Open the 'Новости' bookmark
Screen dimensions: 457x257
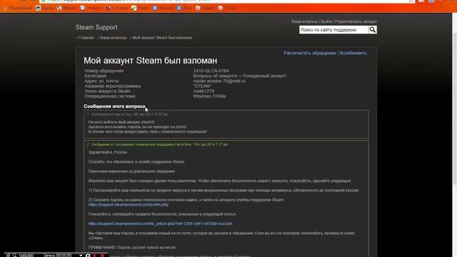pyautogui.click(x=91, y=8)
